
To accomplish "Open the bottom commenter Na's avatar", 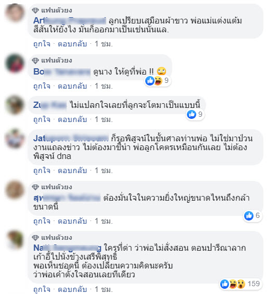I will coord(15,240).
